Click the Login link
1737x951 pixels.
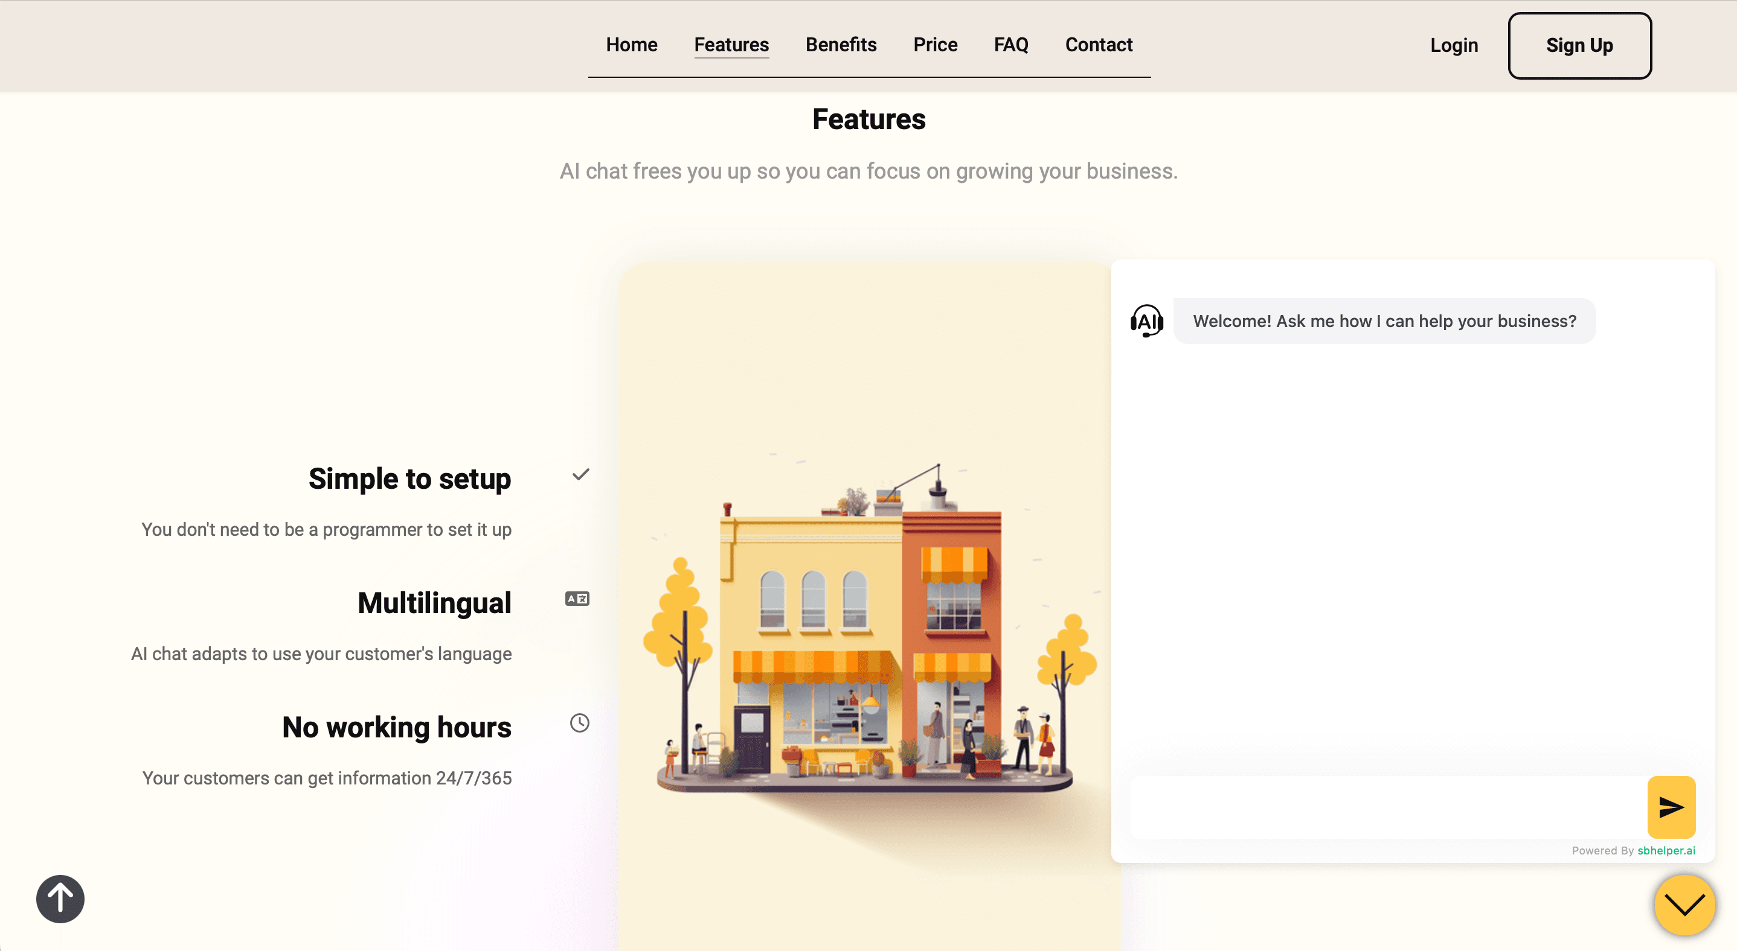pos(1453,45)
